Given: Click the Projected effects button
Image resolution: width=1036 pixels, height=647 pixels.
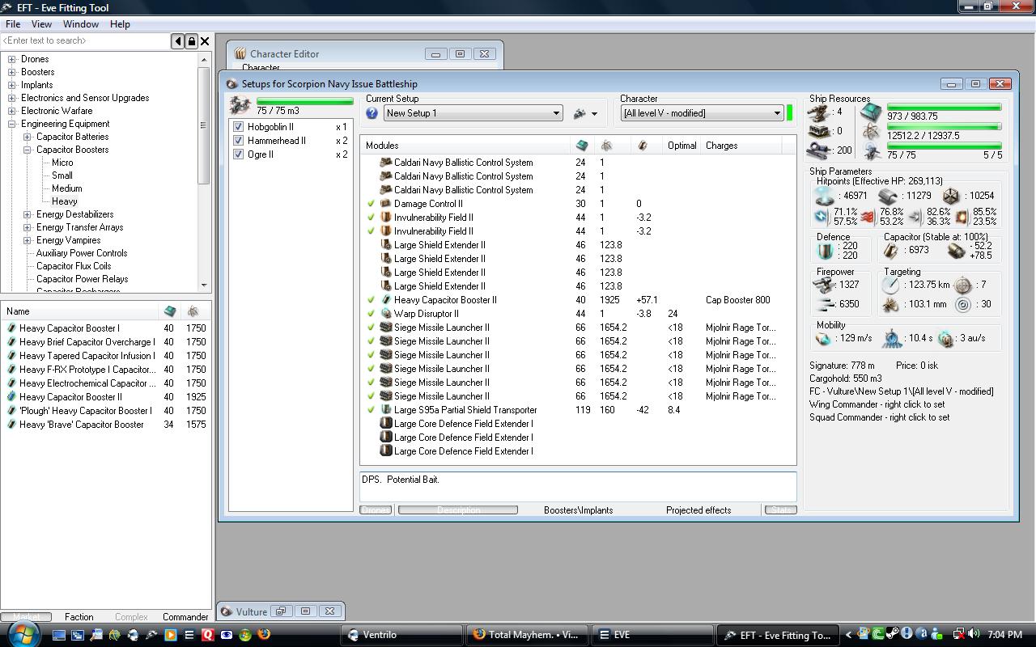Looking at the screenshot, I should [x=698, y=510].
